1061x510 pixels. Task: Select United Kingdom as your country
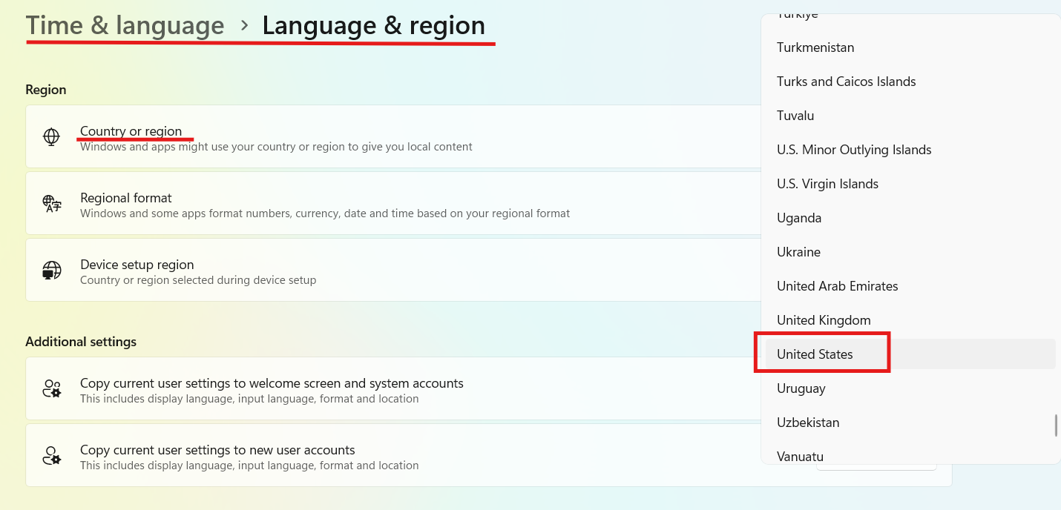click(x=824, y=319)
